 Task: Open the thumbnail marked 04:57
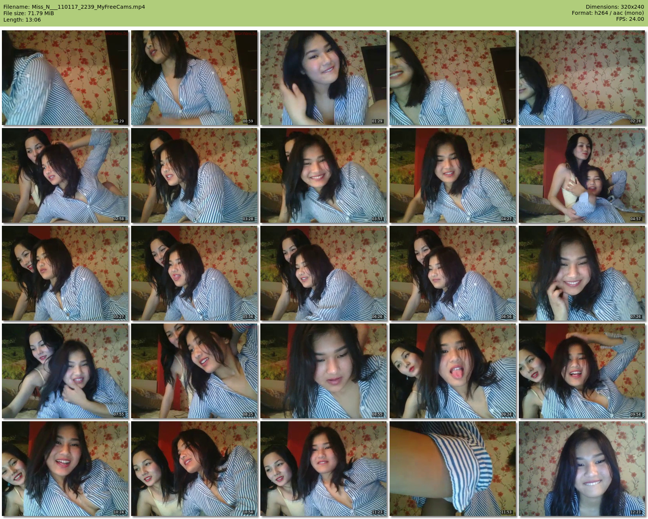click(x=582, y=175)
